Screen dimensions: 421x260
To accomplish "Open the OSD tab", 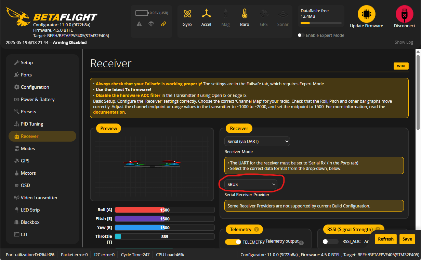I will pyautogui.click(x=42, y=185).
